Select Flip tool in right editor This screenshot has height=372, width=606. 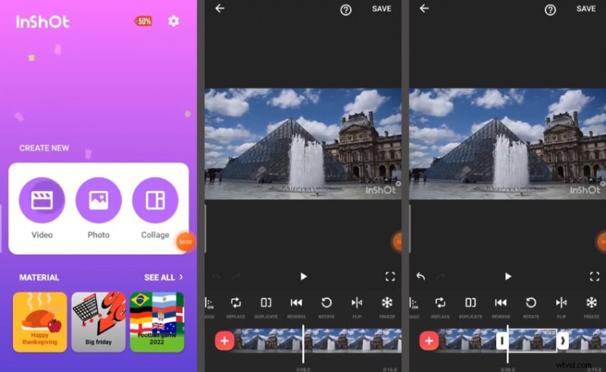point(561,307)
